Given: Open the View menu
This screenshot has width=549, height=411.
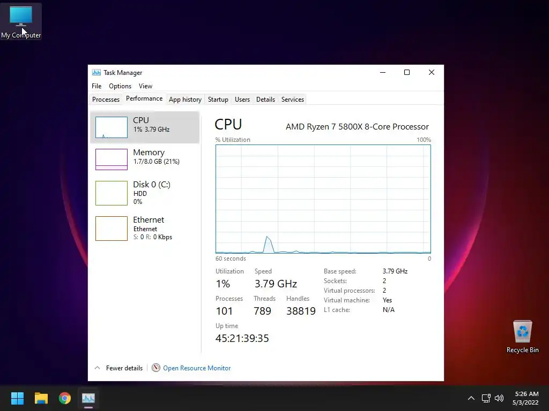Looking at the screenshot, I should [145, 86].
